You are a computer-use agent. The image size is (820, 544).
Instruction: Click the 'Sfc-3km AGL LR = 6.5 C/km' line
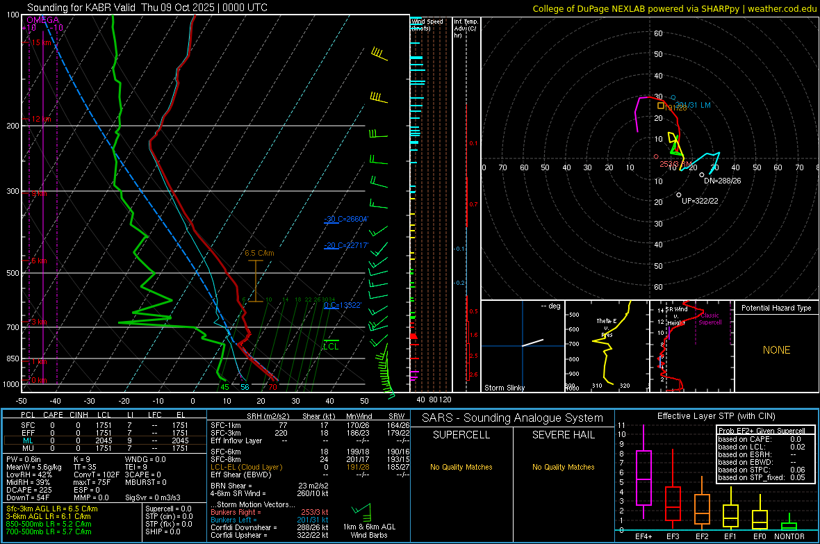coord(52,509)
